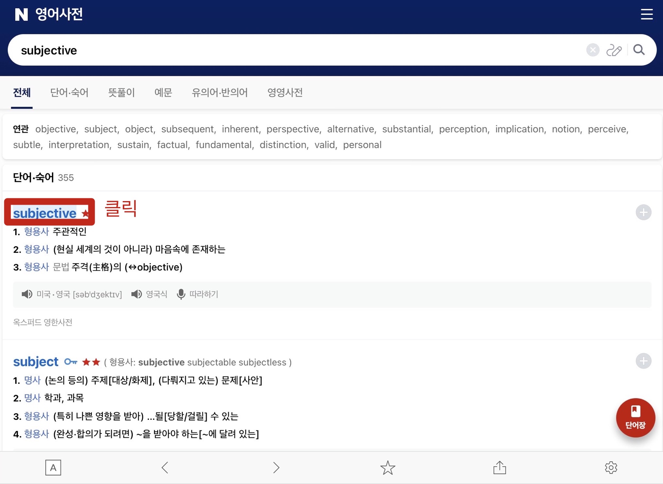
Task: Open related word personal
Action: coord(362,145)
